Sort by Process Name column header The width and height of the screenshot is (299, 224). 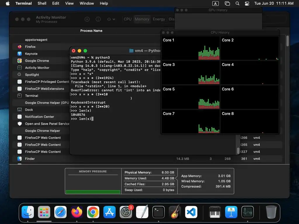tap(91, 31)
